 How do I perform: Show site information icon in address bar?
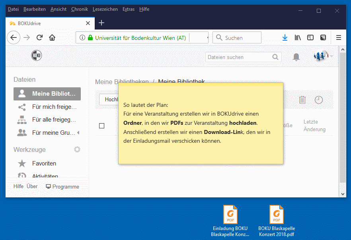click(x=82, y=37)
